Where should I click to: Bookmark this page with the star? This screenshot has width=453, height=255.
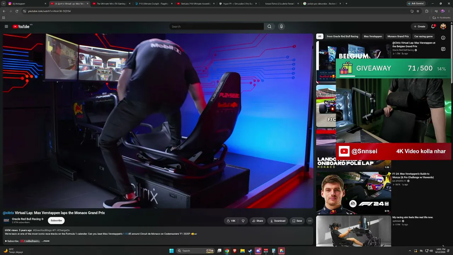tap(418, 11)
